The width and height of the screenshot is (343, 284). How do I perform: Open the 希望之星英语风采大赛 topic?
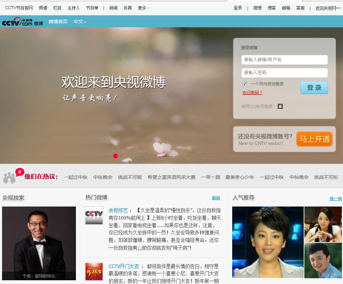click(171, 177)
